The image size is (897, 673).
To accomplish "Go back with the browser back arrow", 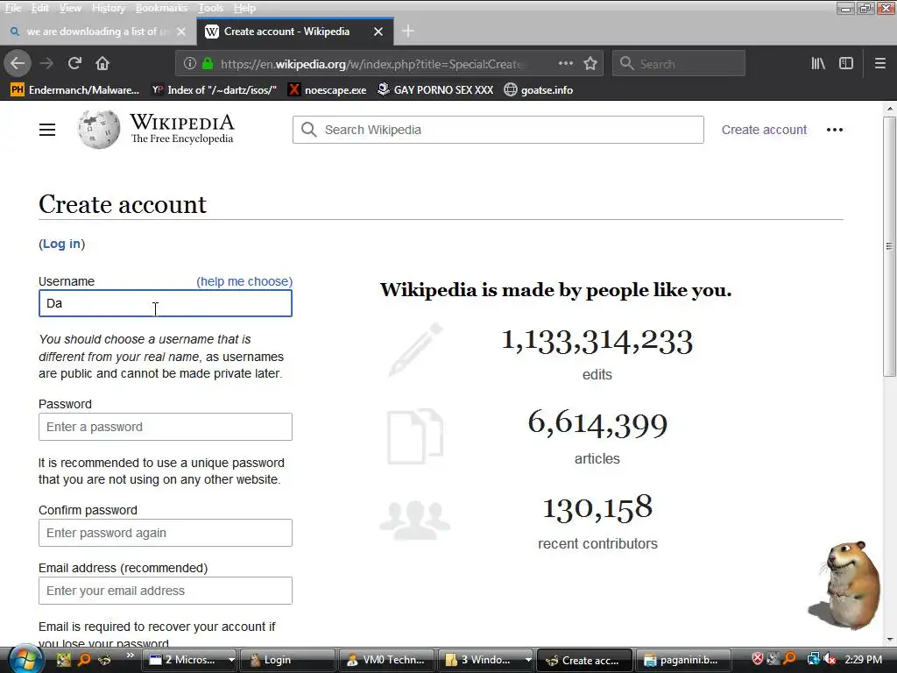I will 18,63.
